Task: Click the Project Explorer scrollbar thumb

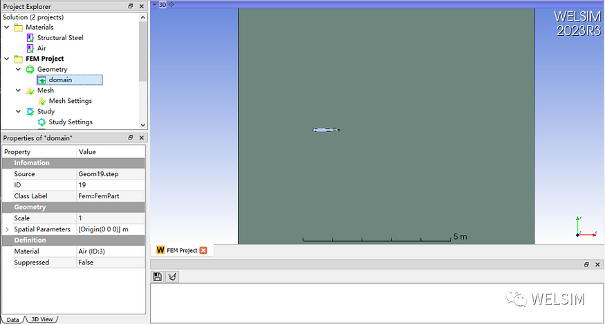Action: 143,51
